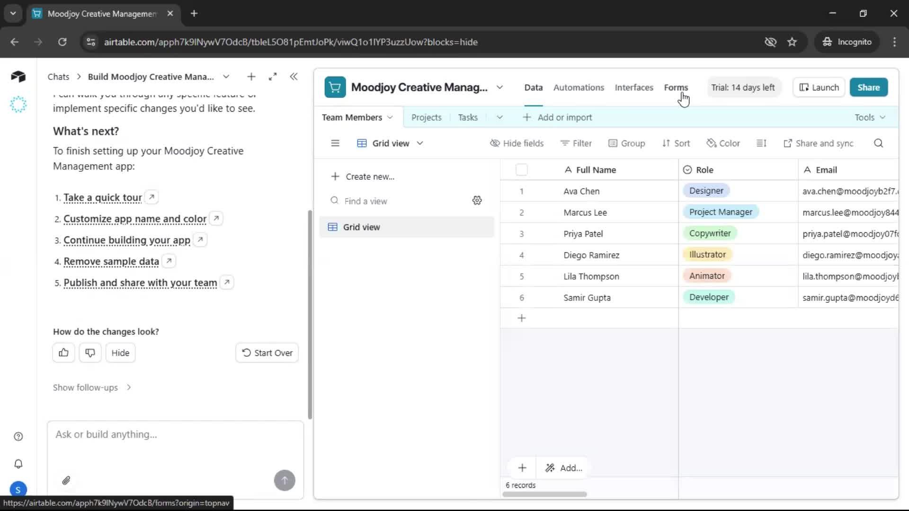Open external link icon next to Remove sample data
The image size is (909, 511).
pyautogui.click(x=169, y=261)
